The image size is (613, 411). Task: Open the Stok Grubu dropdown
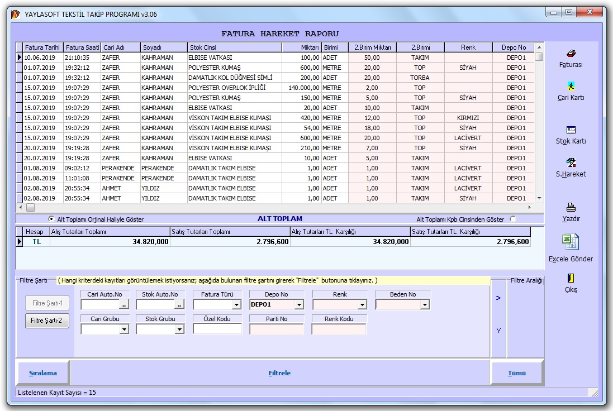point(179,329)
